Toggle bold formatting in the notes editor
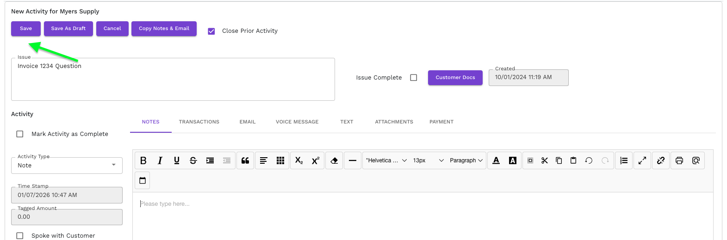The width and height of the screenshot is (727, 240). pyautogui.click(x=143, y=160)
